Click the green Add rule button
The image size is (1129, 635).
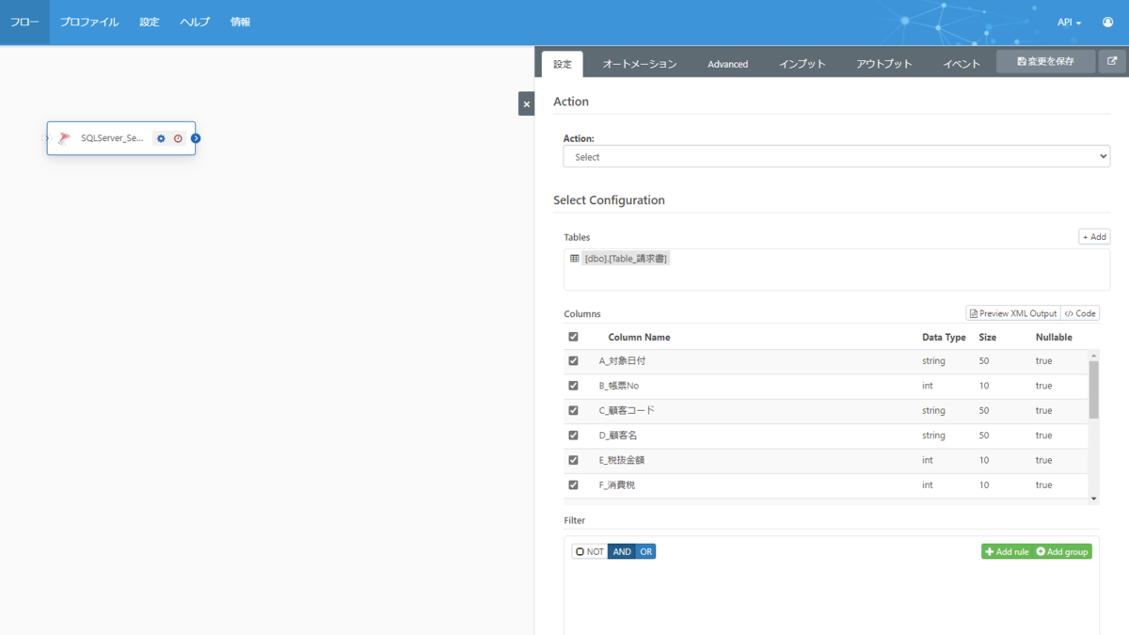(x=1007, y=551)
